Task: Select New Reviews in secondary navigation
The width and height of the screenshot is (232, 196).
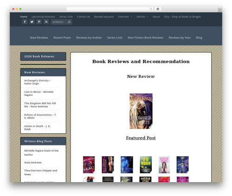Action: tap(39, 38)
